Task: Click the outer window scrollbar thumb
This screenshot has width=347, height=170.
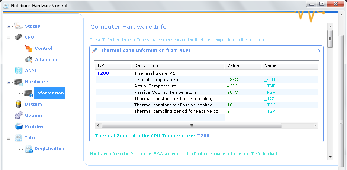Action: [x=341, y=101]
